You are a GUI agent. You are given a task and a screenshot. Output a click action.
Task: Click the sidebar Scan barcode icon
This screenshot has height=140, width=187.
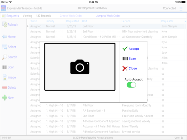tap(5, 67)
